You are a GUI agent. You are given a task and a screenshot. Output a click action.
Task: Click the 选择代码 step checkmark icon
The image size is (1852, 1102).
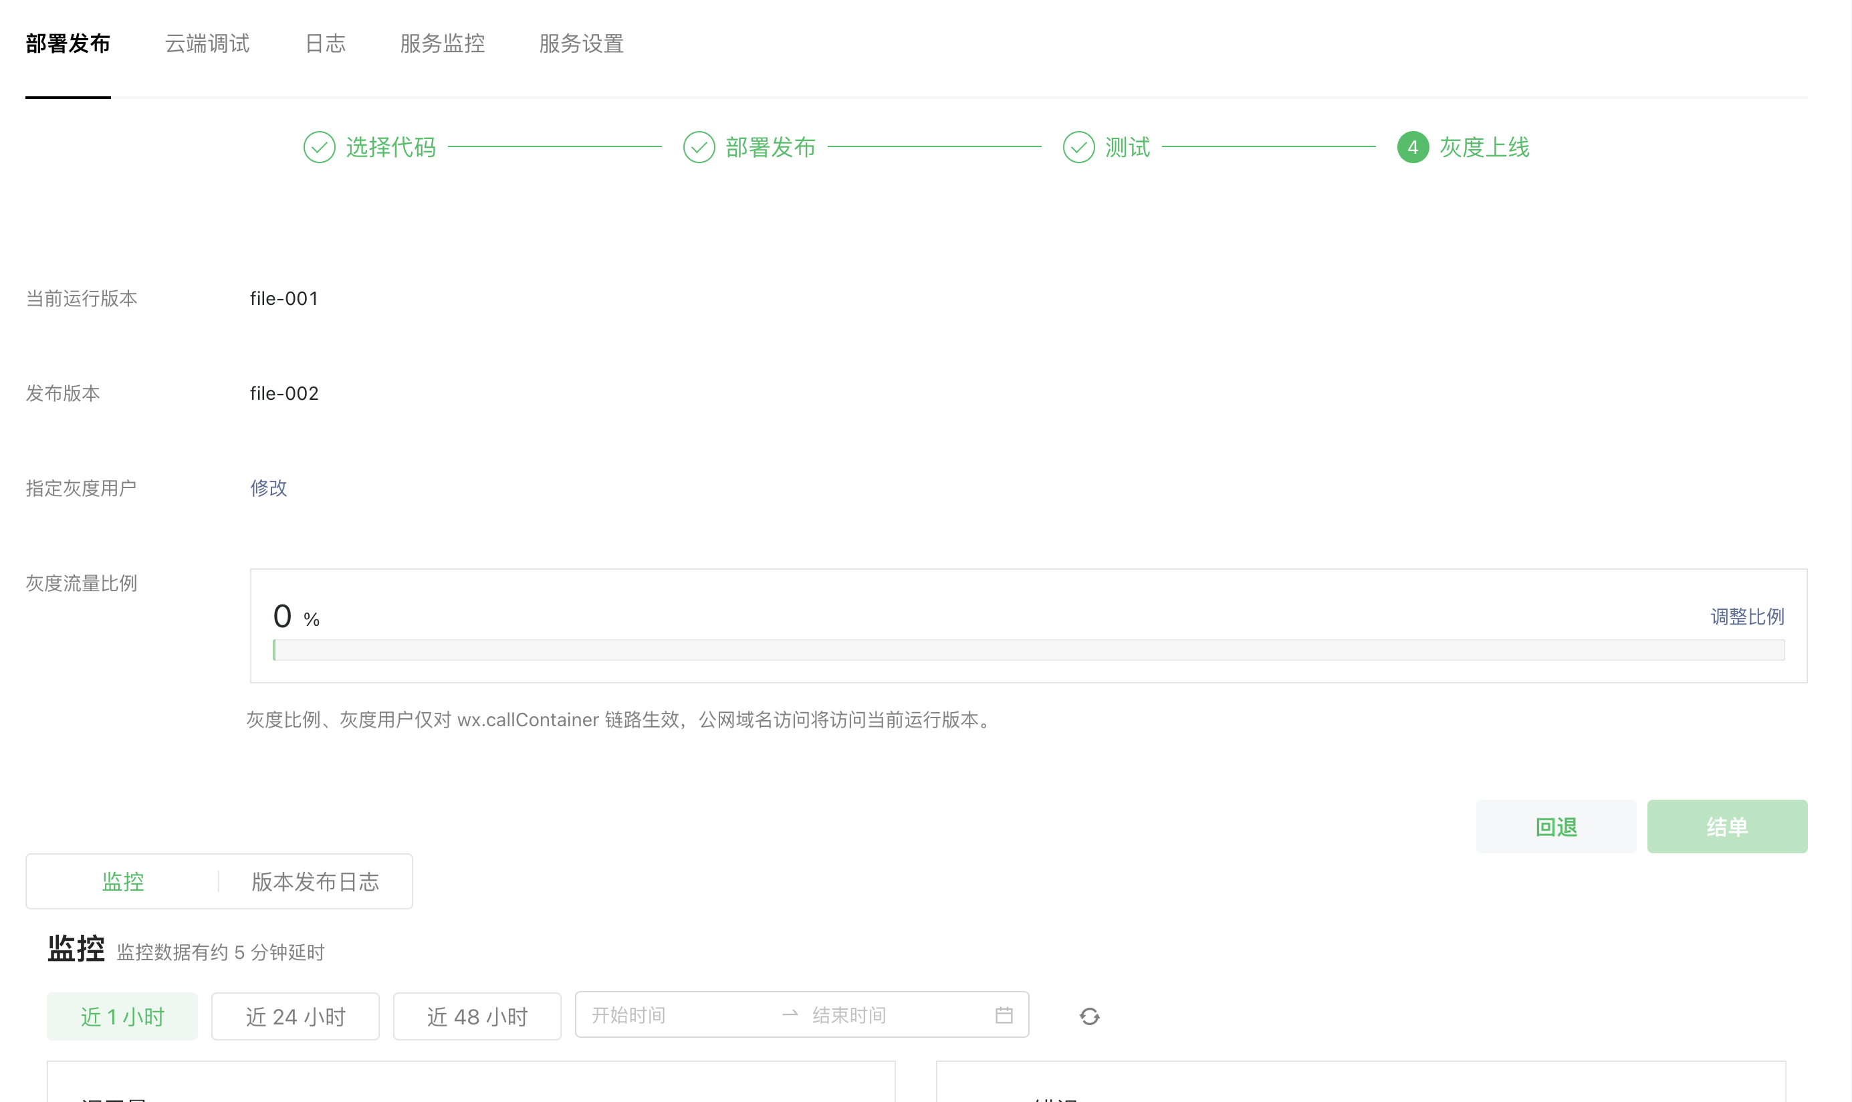[319, 147]
